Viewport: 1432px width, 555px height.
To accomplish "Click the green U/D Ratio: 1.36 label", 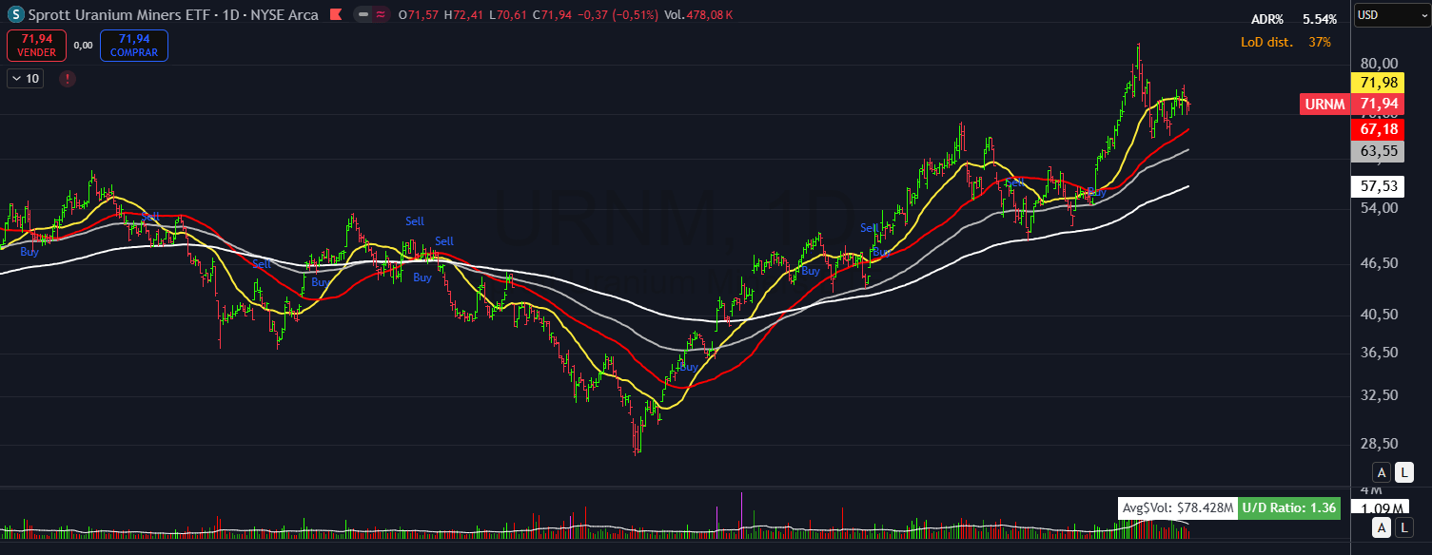I will click(1289, 508).
